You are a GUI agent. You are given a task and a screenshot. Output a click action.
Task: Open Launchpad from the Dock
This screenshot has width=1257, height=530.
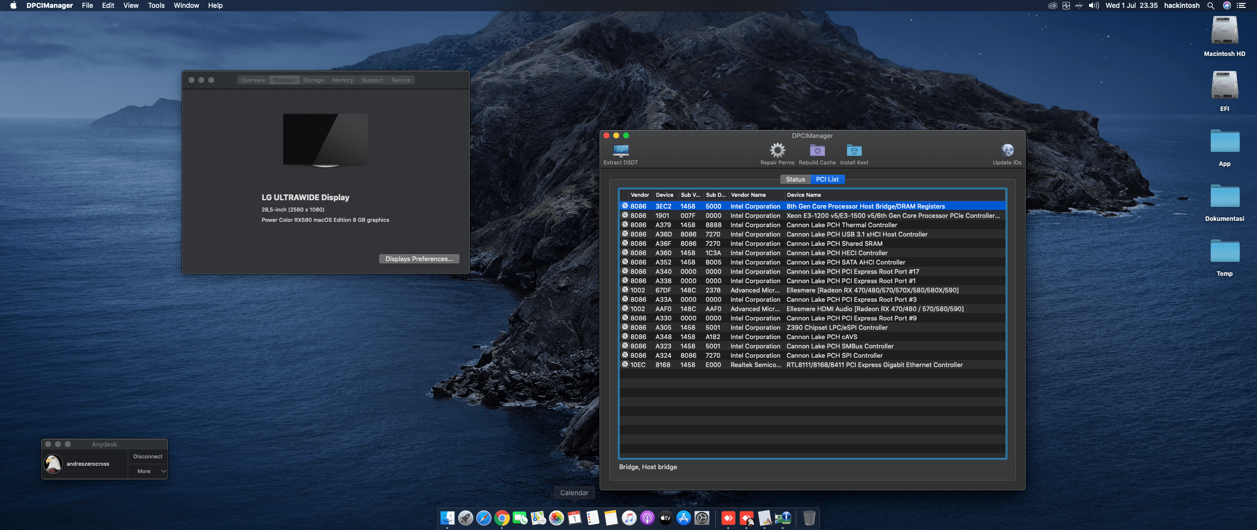pyautogui.click(x=465, y=518)
